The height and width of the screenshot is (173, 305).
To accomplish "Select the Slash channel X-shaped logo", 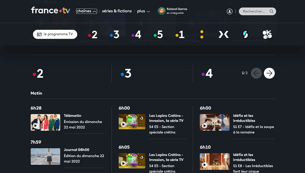I will click(224, 35).
